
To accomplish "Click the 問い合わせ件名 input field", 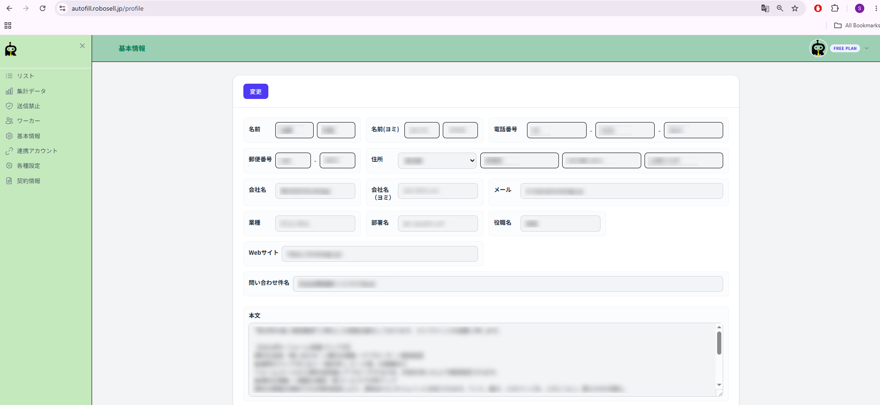I will tap(508, 284).
